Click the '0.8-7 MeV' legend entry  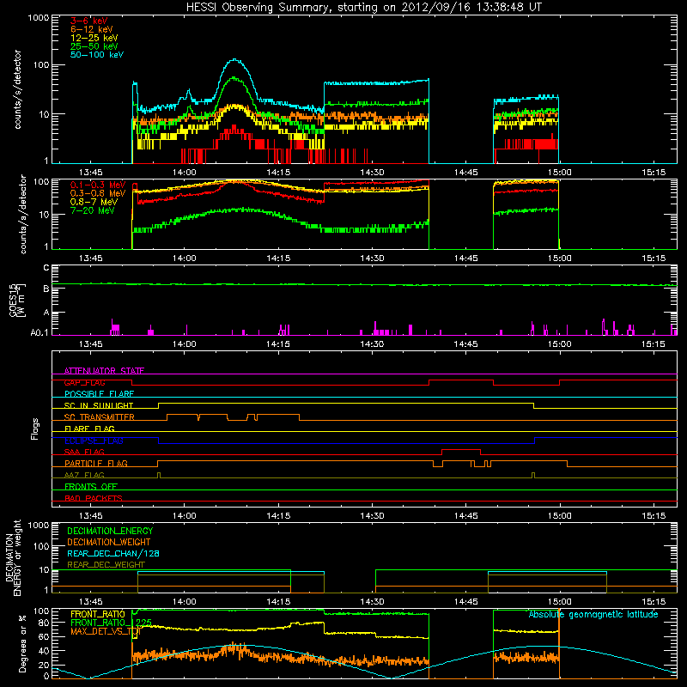click(x=94, y=202)
